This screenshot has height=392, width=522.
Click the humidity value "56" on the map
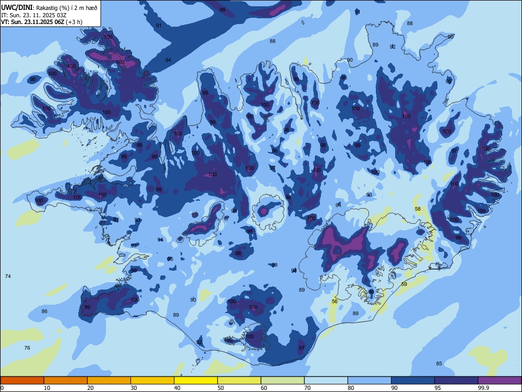tap(335, 302)
